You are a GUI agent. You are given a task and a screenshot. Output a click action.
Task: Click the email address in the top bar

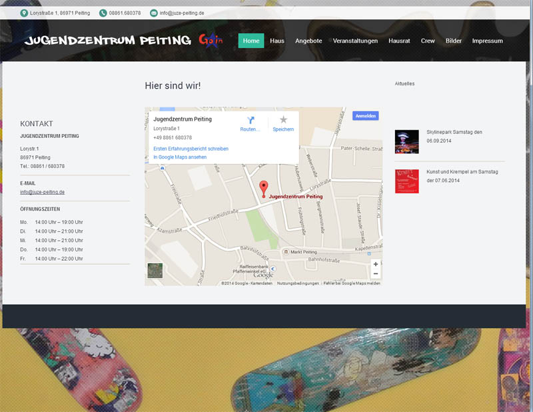click(182, 13)
